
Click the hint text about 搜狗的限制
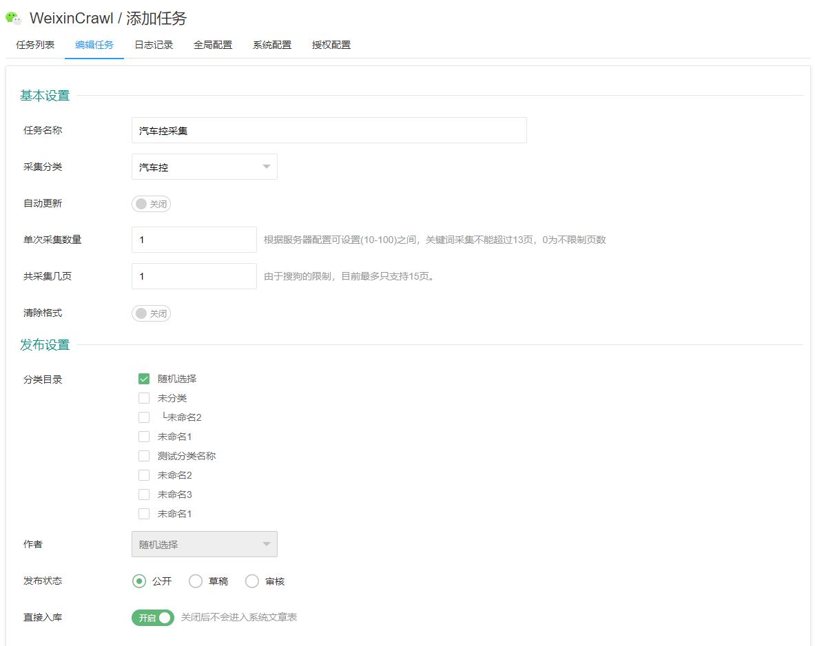[349, 276]
